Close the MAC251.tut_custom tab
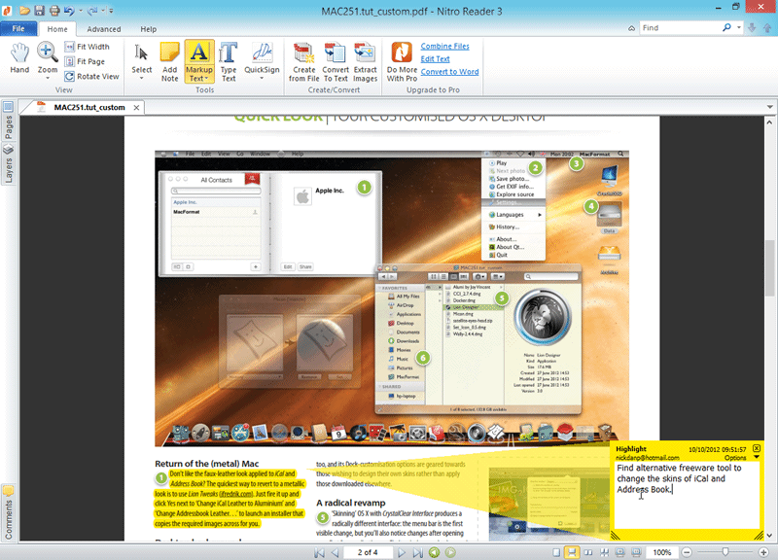 click(136, 107)
